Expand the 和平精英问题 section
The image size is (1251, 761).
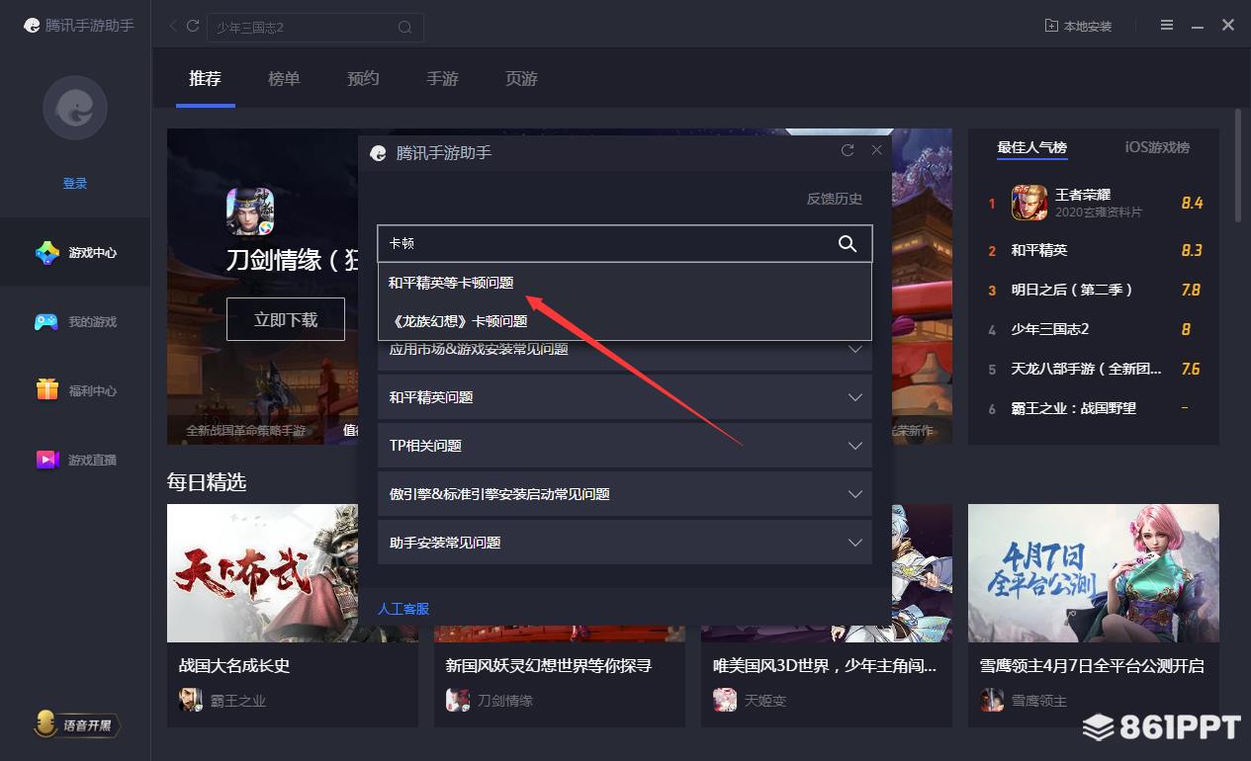(625, 397)
